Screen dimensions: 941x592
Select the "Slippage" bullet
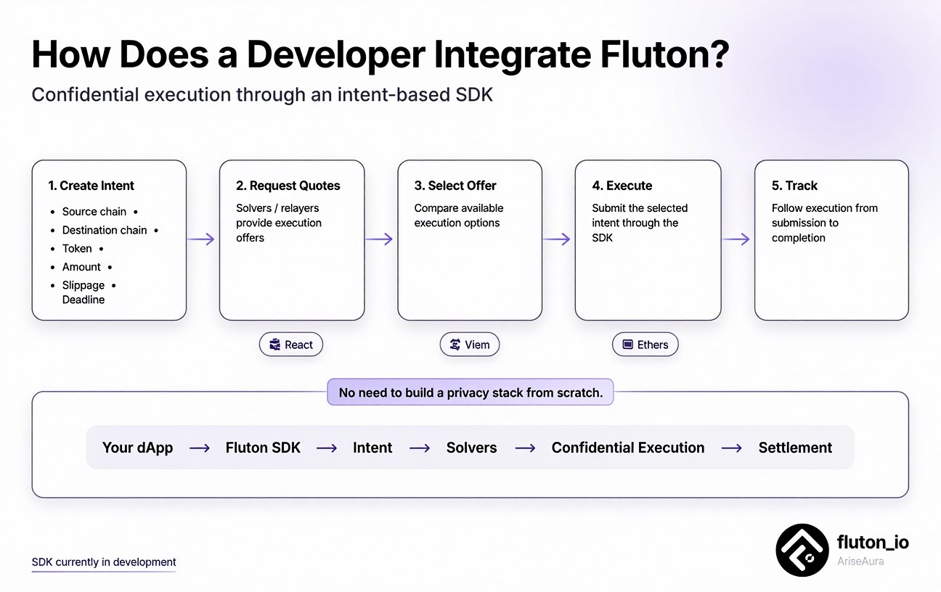coord(83,285)
